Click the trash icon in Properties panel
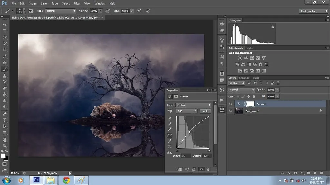Viewport: 330px width, 185px height. pos(208,169)
